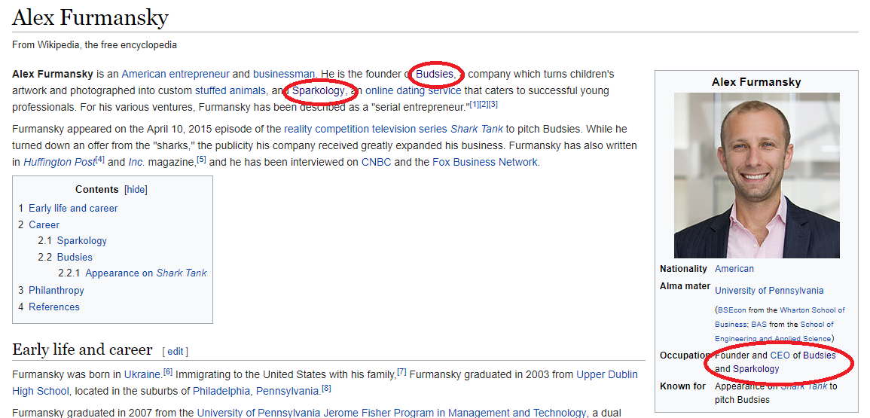The height and width of the screenshot is (418, 870).
Task: Select 'From Wikipedia, the free encyclopedia' tagline
Action: click(94, 45)
